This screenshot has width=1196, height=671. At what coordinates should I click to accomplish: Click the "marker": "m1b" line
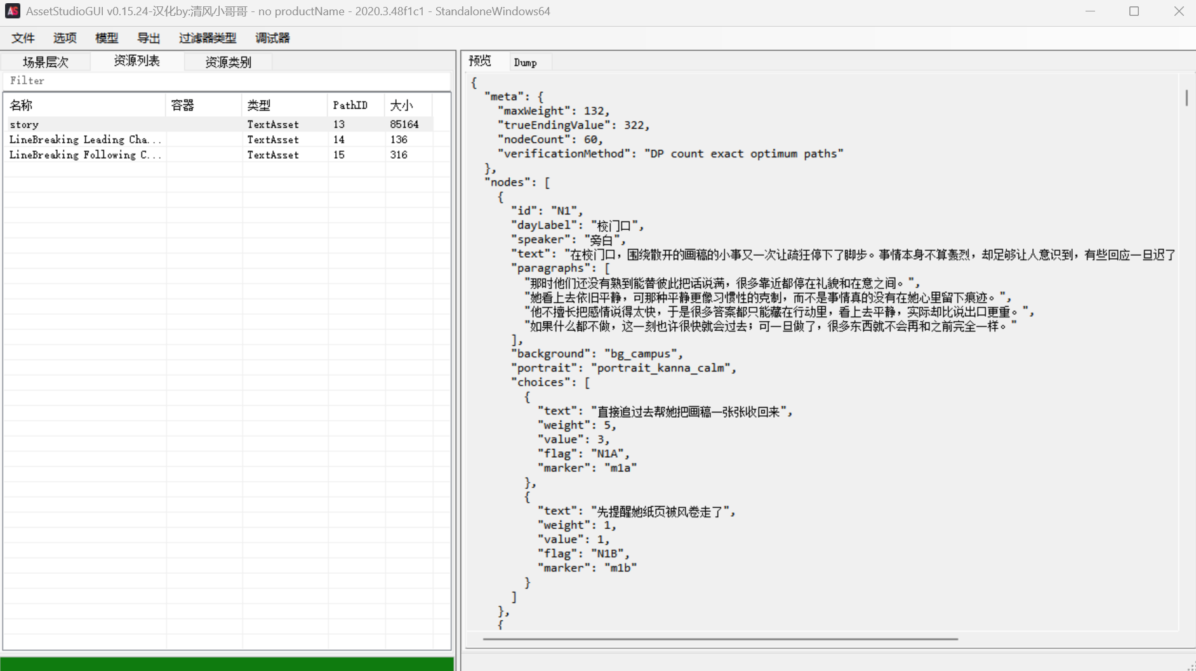click(587, 568)
